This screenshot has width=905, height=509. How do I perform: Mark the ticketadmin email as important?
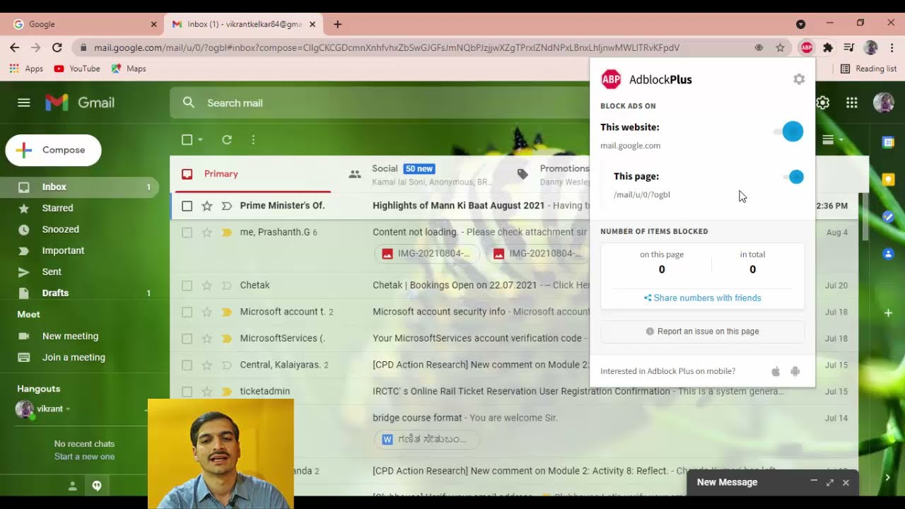pos(226,392)
